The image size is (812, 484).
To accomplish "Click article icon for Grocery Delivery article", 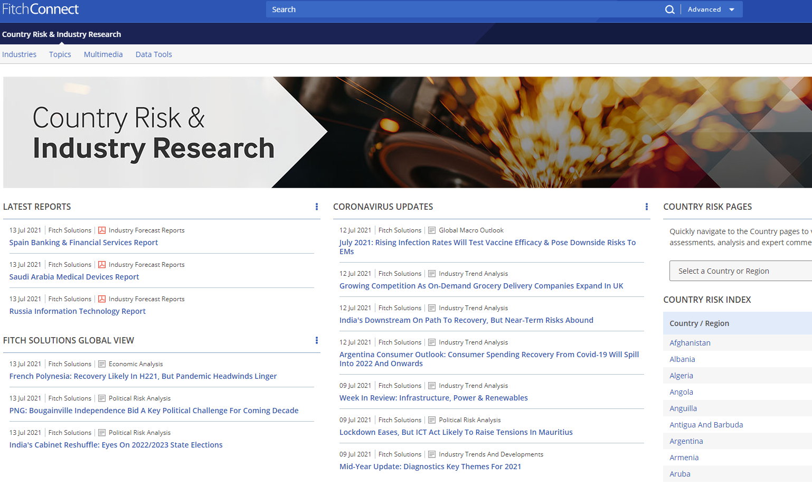I will [432, 274].
